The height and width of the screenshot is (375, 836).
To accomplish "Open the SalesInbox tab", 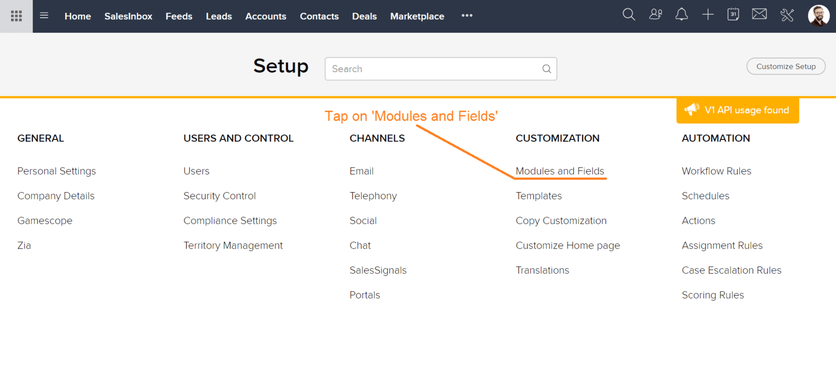I will 129,16.
